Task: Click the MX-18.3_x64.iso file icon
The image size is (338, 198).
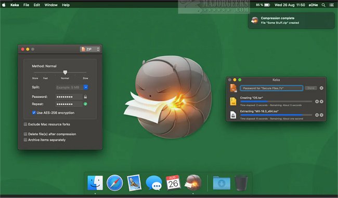Action: click(x=233, y=115)
